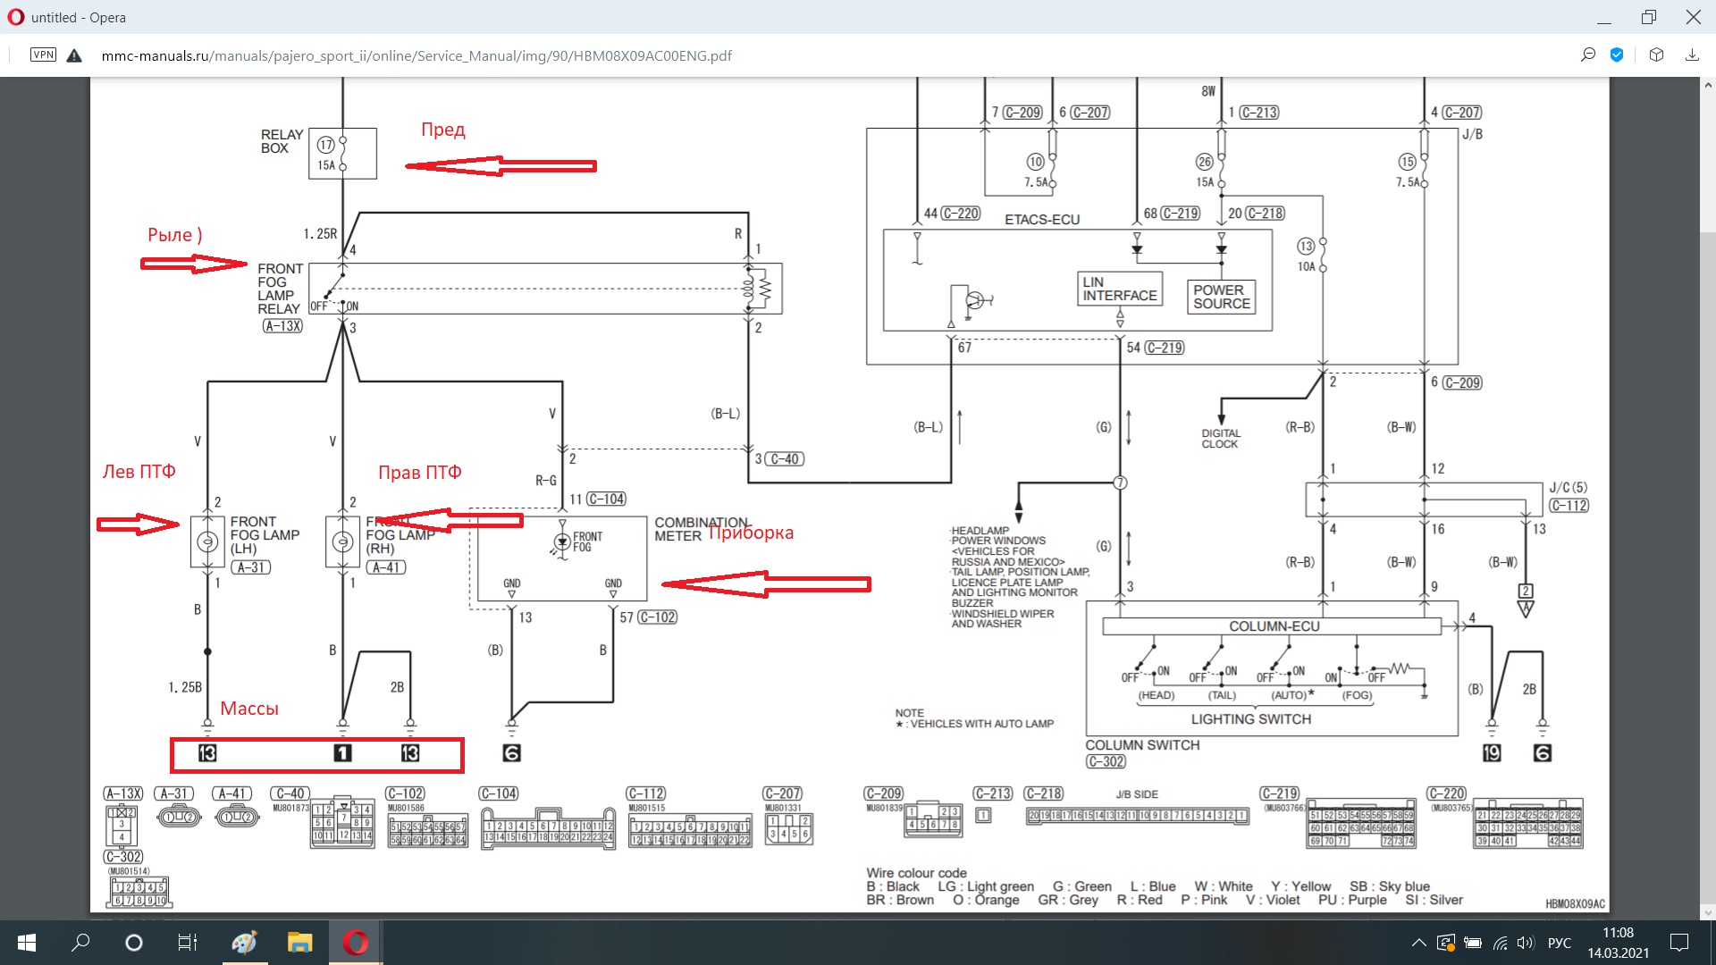Toggle the VPN badge in address bar
Image resolution: width=1716 pixels, height=965 pixels.
click(43, 55)
